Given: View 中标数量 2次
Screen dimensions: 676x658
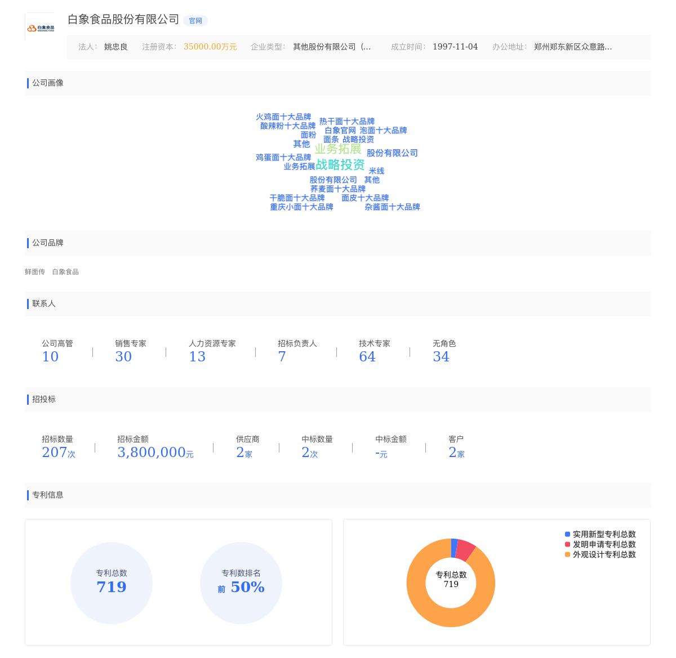Looking at the screenshot, I should point(317,447).
